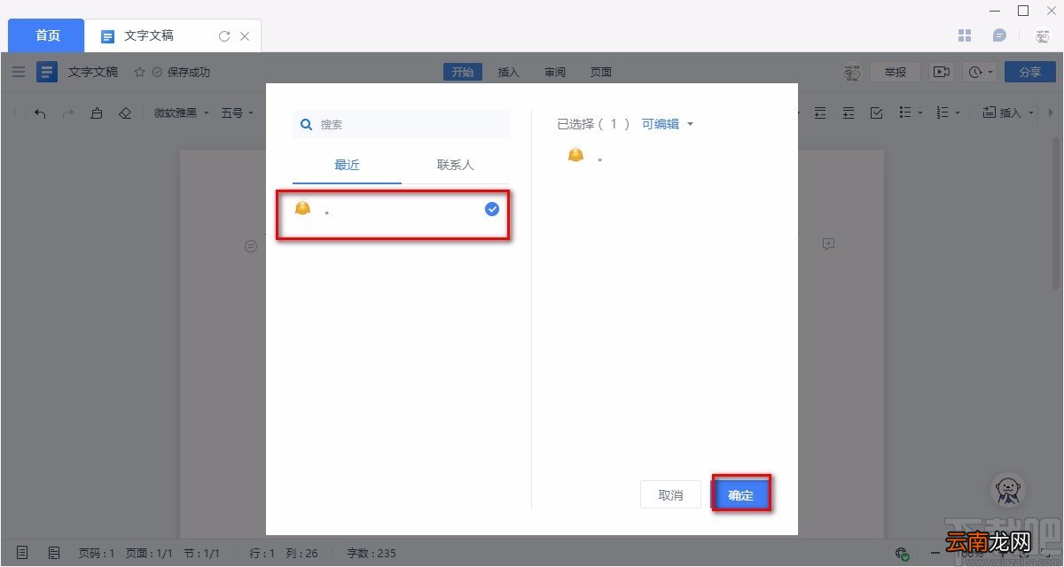Click the 分享 share button
Viewport: 1064px width, 567px height.
1029,72
